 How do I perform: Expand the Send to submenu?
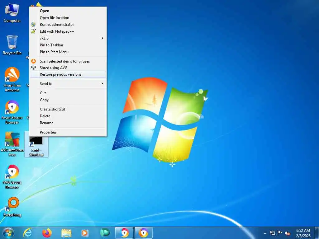(68, 83)
